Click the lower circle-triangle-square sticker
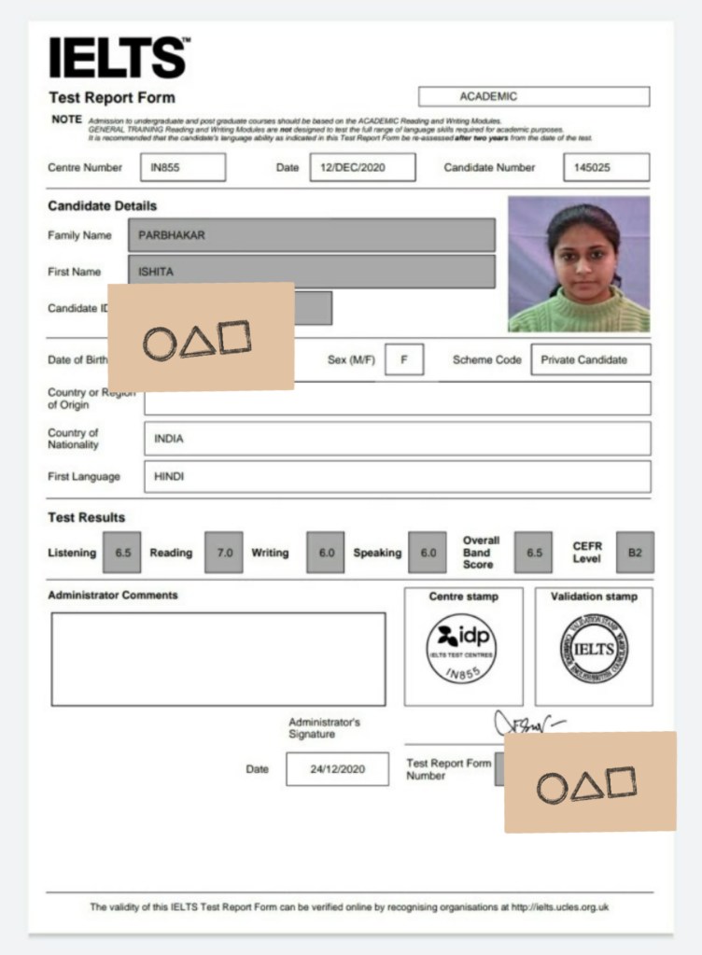702x955 pixels. coord(589,782)
